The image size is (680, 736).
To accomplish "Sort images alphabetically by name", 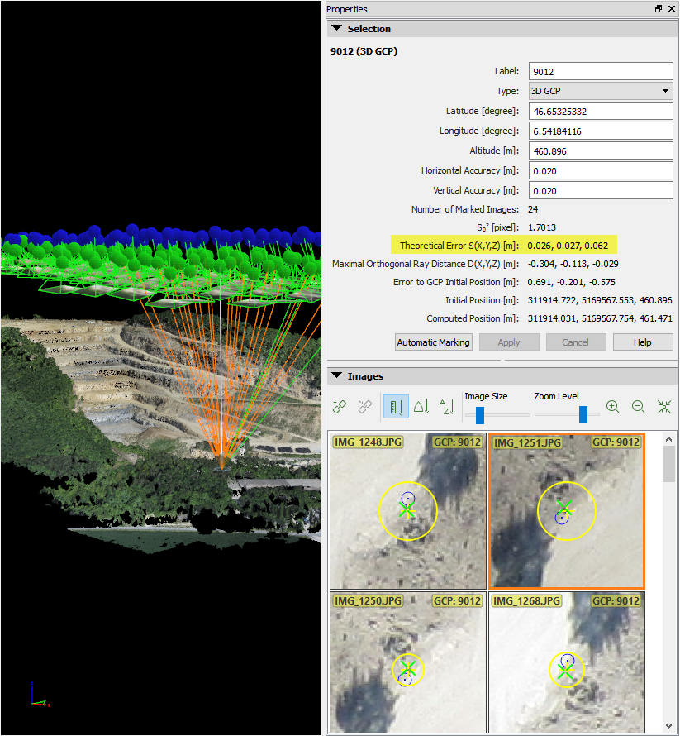I will tap(446, 407).
